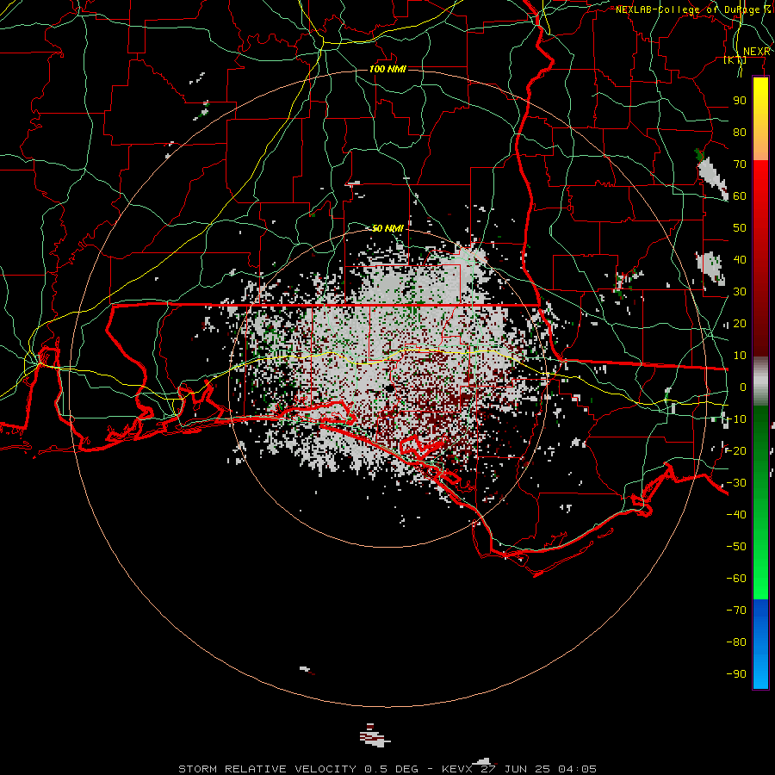Click the positive 40 scale label

pyautogui.click(x=740, y=259)
